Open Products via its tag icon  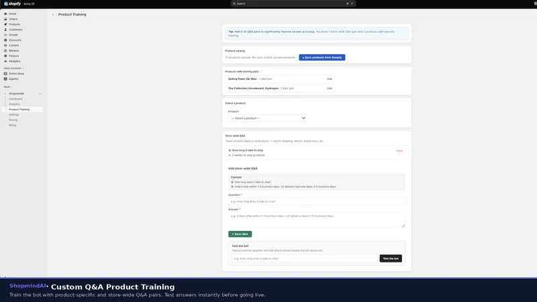click(5, 24)
